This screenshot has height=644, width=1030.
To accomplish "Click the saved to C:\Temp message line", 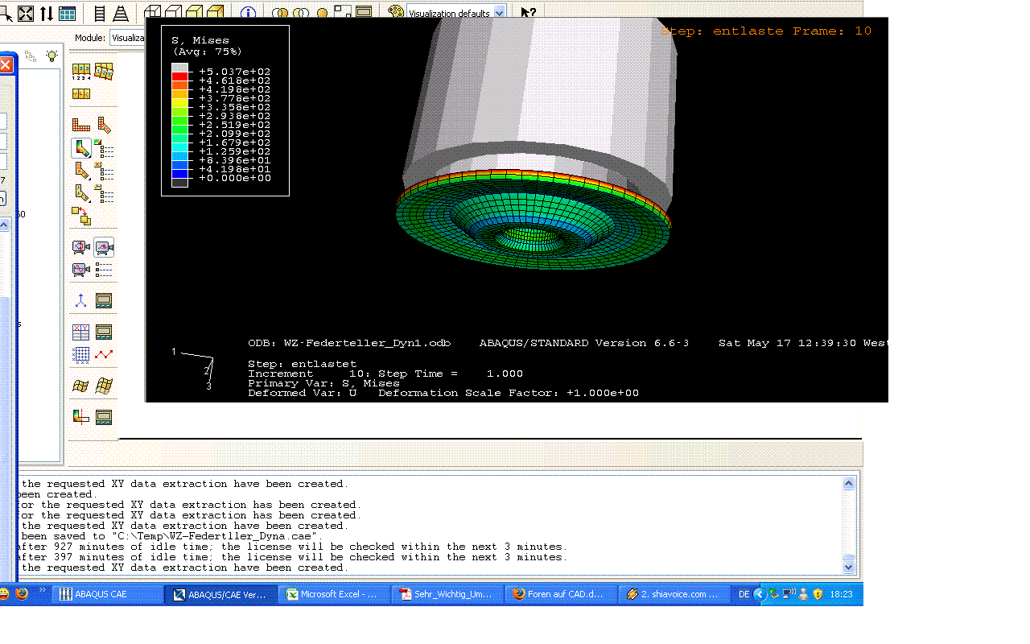I will pyautogui.click(x=171, y=536).
